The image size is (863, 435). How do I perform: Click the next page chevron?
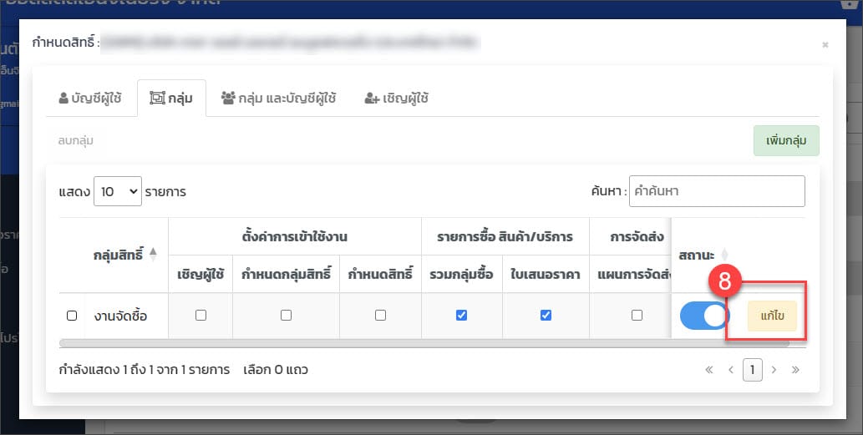click(774, 369)
